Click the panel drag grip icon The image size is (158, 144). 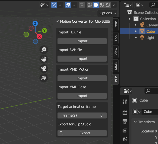point(107,21)
